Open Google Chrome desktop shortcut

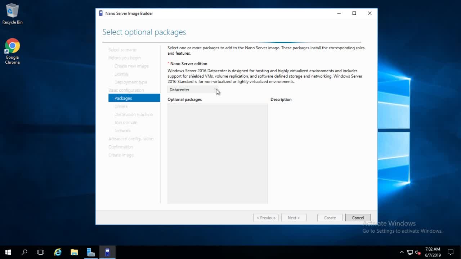pyautogui.click(x=12, y=51)
